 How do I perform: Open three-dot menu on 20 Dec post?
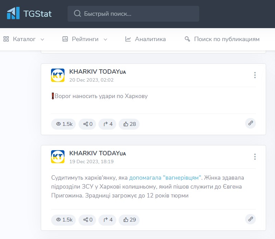(x=255, y=75)
